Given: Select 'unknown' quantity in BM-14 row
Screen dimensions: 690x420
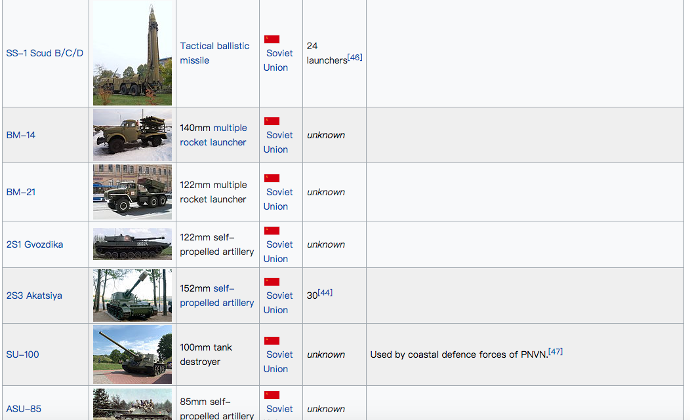Looking at the screenshot, I should [x=326, y=135].
